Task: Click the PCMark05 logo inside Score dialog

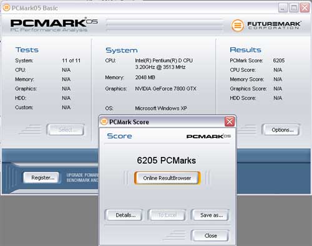Action: click(208, 136)
